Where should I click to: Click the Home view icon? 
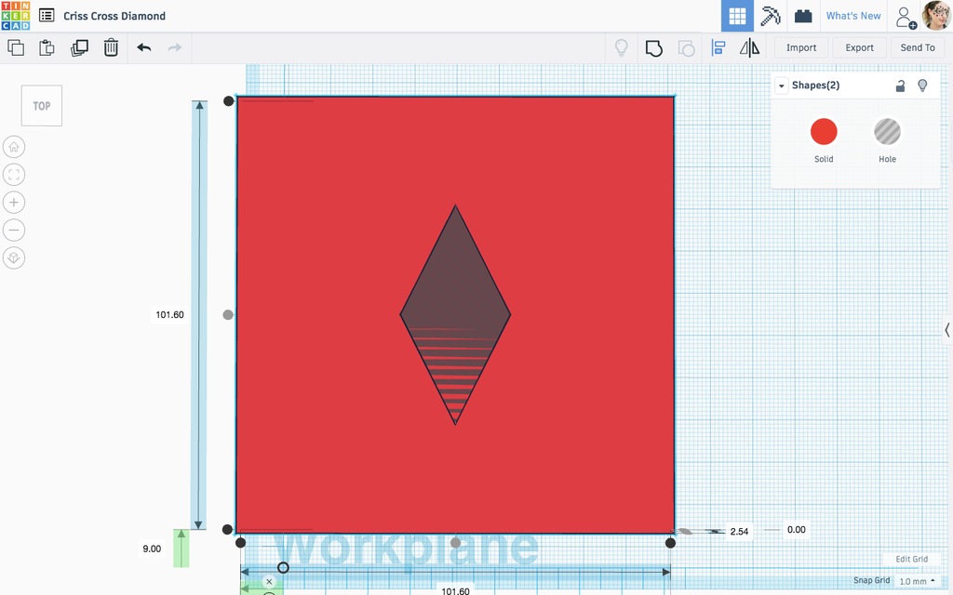pyautogui.click(x=14, y=147)
